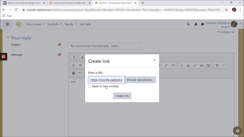Screen dimensions: 244x137
Task: Go back in browser history
Action: tap(4, 10)
